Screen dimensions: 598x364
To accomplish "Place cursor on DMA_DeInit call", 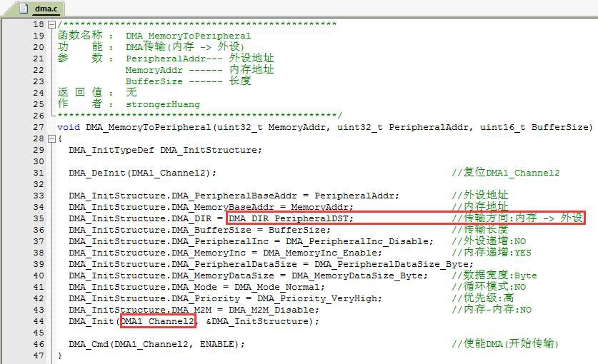I will tap(97, 173).
